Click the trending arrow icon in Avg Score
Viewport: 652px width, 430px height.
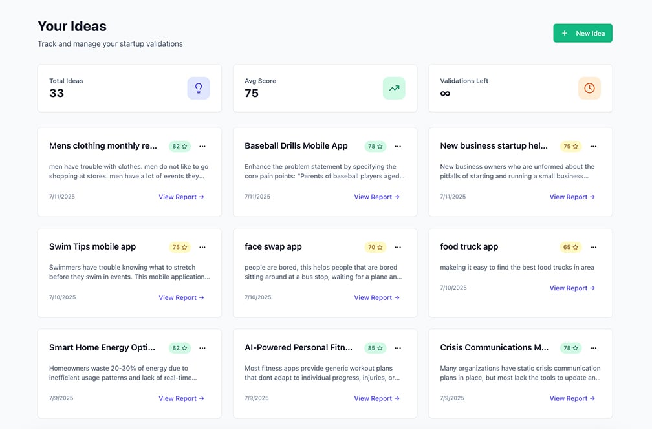pos(394,88)
